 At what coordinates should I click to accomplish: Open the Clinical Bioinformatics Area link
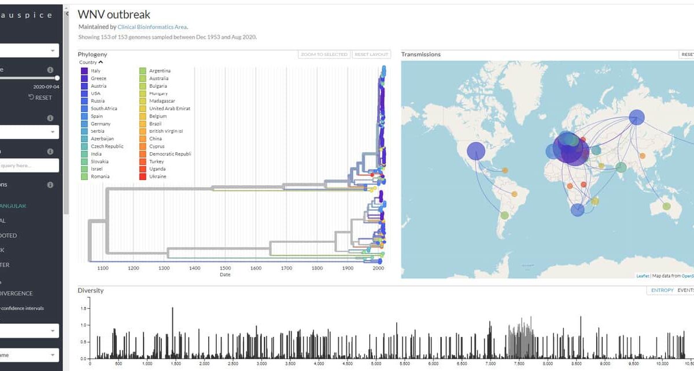[152, 27]
